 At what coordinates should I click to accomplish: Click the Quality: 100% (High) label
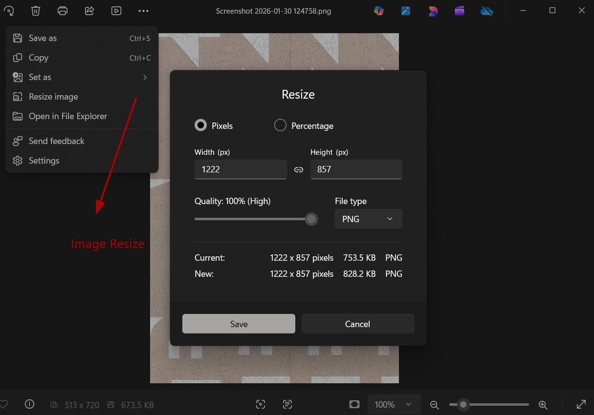click(233, 201)
